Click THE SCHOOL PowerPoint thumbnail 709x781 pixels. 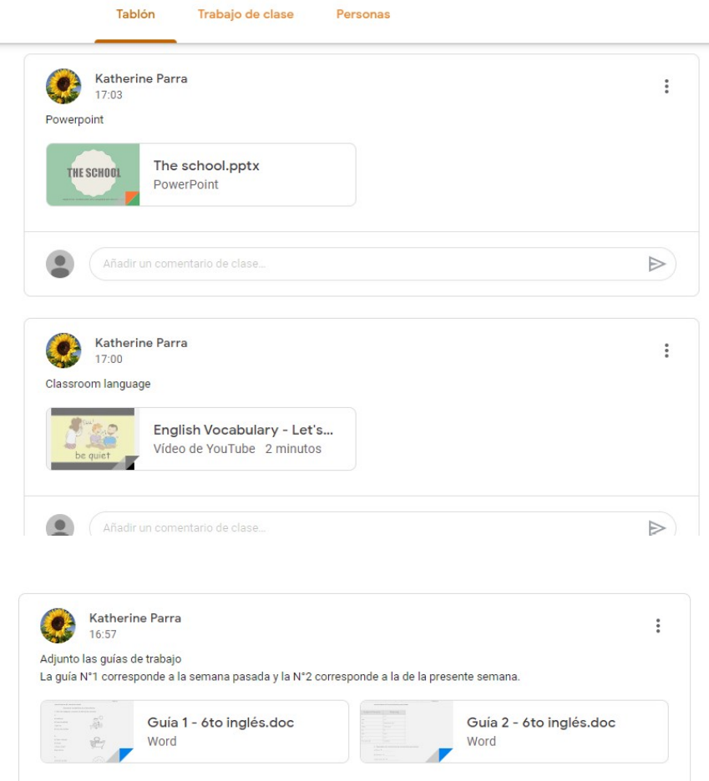[94, 175]
